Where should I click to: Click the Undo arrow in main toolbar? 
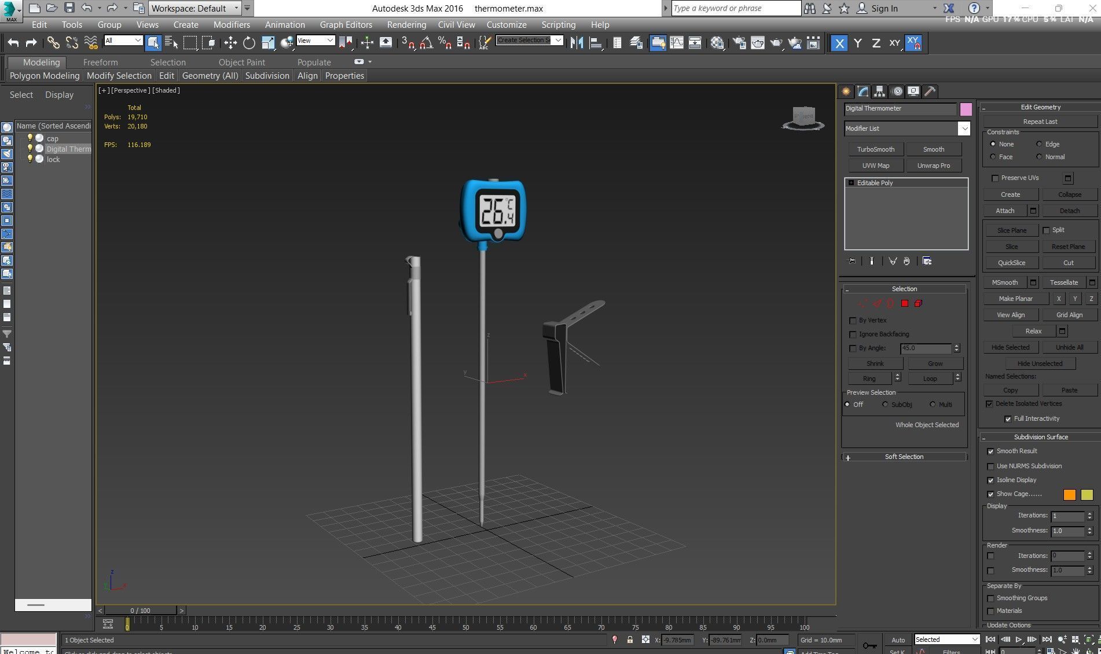(13, 43)
